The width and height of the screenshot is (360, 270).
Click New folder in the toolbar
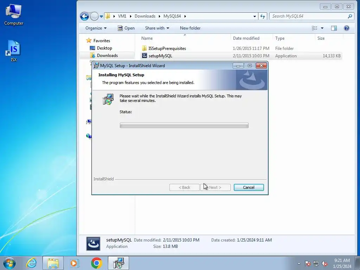[190, 28]
